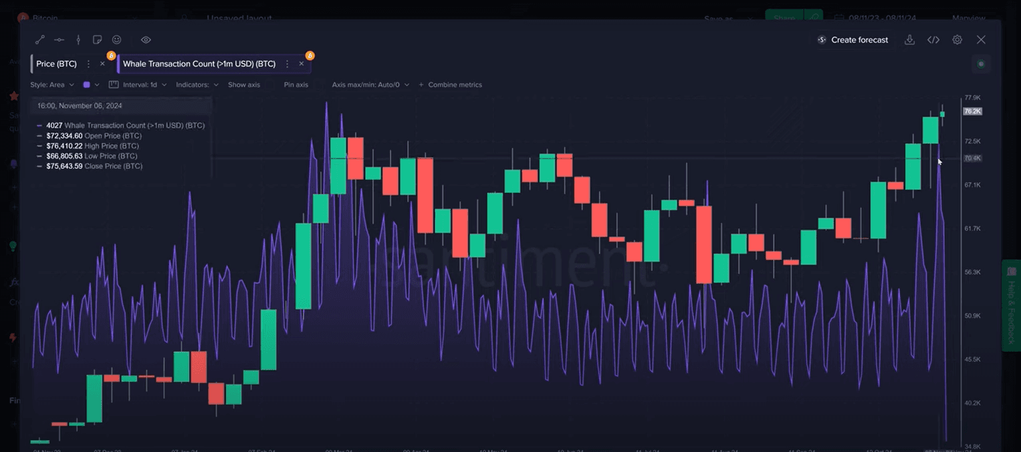
Task: Open Axis max/min Auto/0 dropdown
Action: pos(370,85)
